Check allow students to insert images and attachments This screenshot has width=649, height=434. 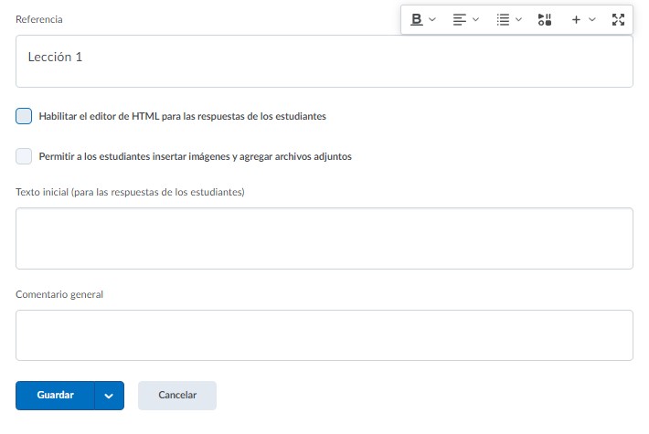pyautogui.click(x=24, y=156)
